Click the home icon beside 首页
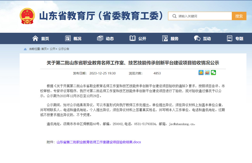Screen dimensions: 252x163 click(x=35, y=38)
